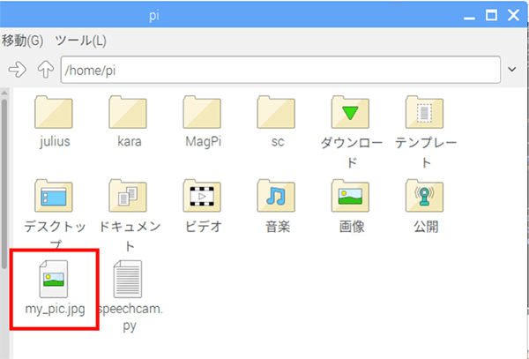Click the sc folder icon
This screenshot has width=529, height=359.
click(x=276, y=112)
